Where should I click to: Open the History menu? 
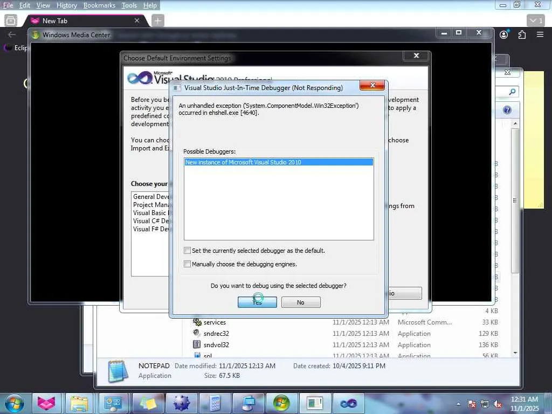point(66,5)
